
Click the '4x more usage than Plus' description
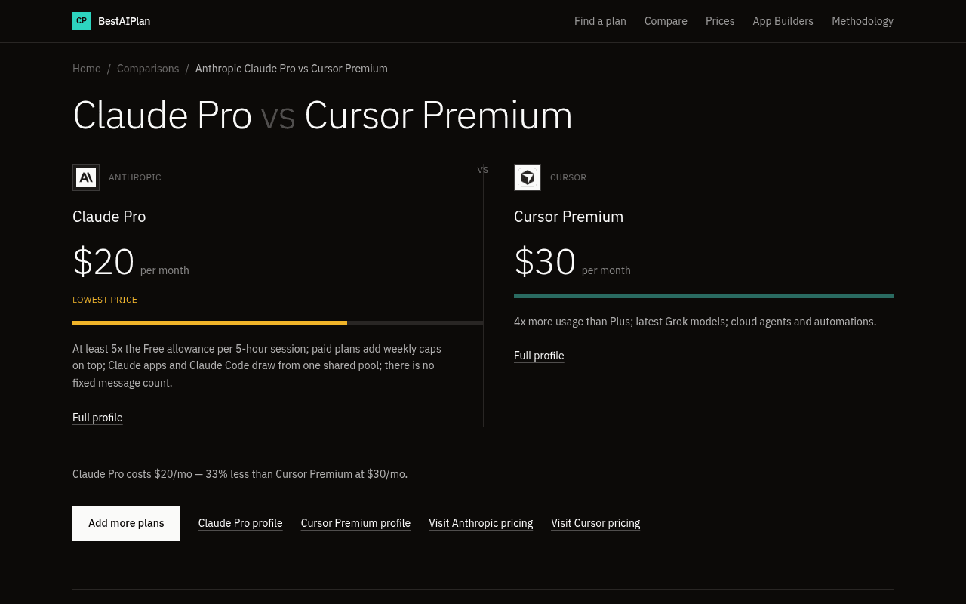point(695,322)
